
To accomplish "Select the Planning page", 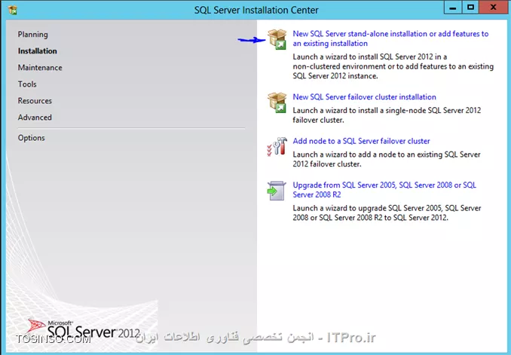I will point(33,35).
